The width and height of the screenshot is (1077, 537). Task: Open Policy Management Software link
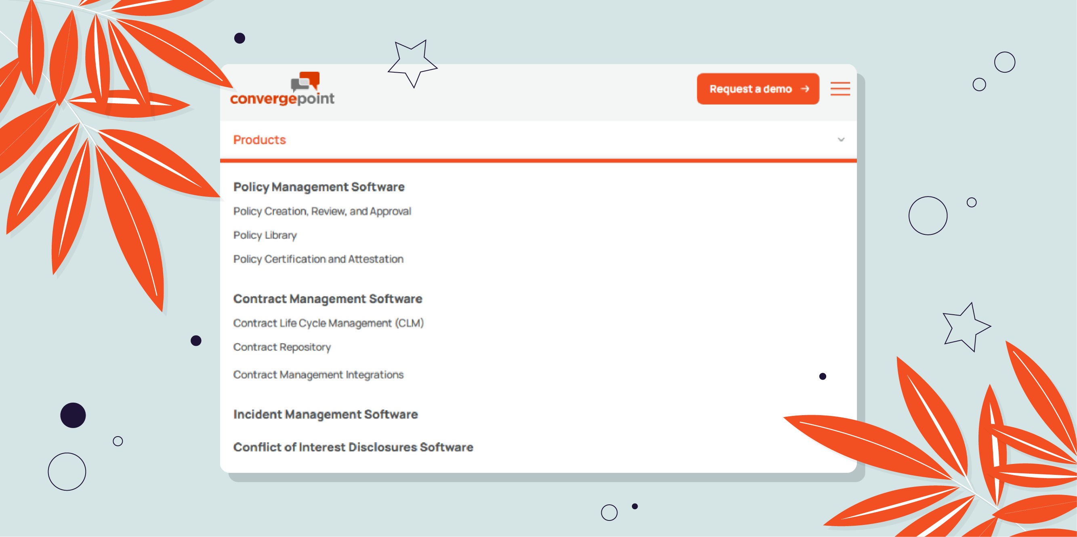click(319, 187)
